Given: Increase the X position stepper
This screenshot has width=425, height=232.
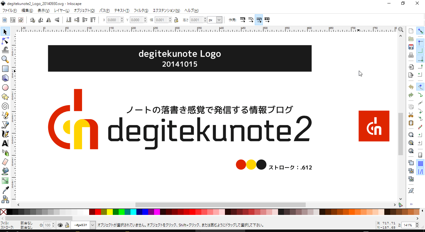Looking at the screenshot, I should coord(122,18).
